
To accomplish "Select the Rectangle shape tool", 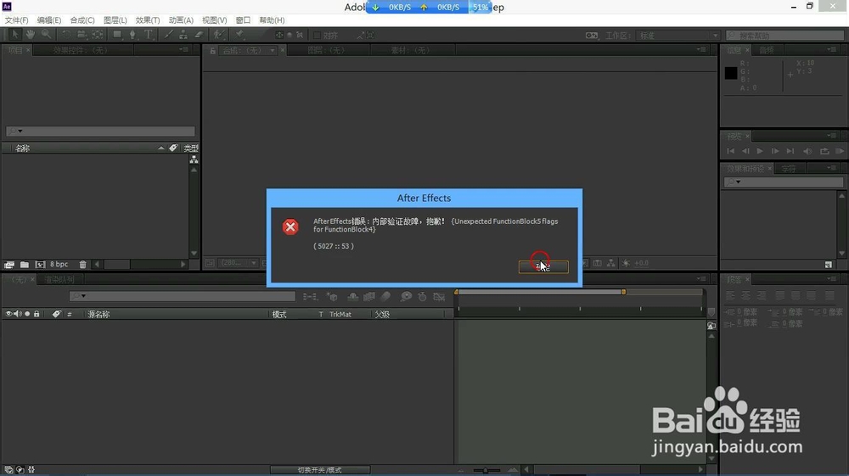I will pyautogui.click(x=117, y=35).
